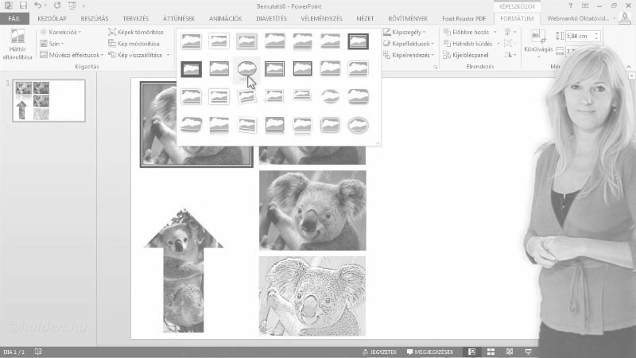Switch to Normal view in status bar
Image resolution: width=636 pixels, height=358 pixels.
[471, 352]
